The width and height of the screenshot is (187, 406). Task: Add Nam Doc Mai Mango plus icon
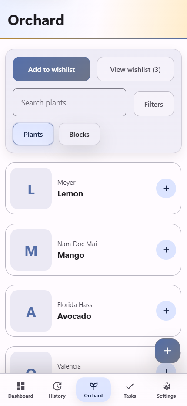166,250
